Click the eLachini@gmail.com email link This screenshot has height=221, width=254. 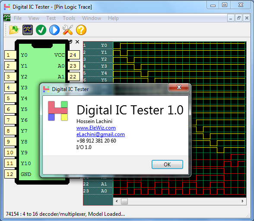tap(101, 134)
